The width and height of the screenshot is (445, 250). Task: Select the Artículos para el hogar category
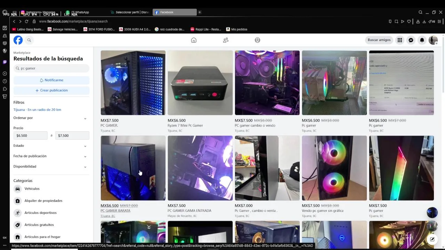coord(51,237)
